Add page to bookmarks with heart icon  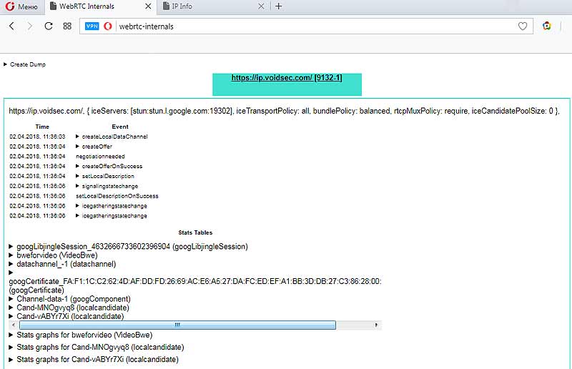523,26
